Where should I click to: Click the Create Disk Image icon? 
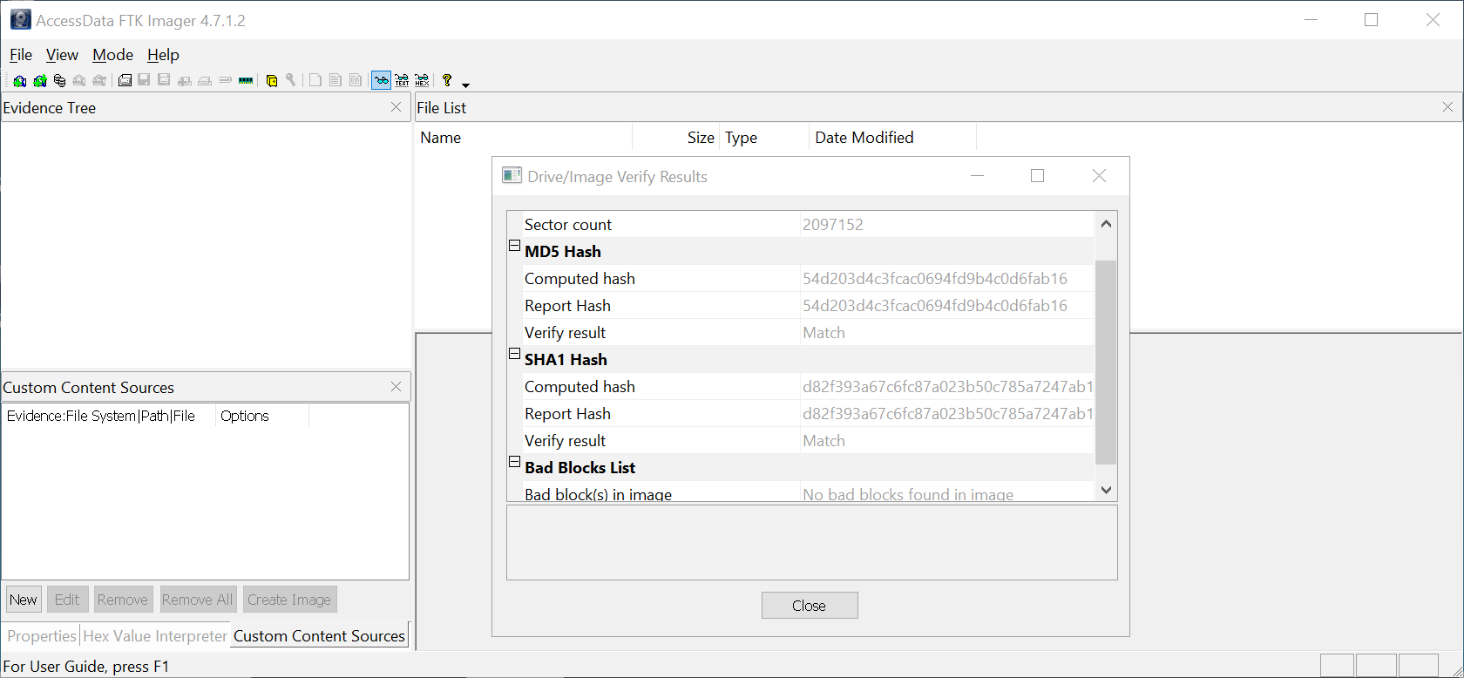(125, 81)
